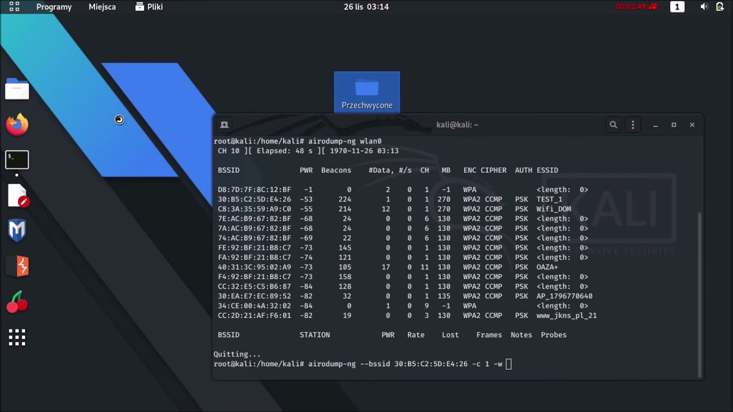Click BSSID CC:32:E5:C5:B6:87
733x412 pixels.
pyautogui.click(x=254, y=287)
